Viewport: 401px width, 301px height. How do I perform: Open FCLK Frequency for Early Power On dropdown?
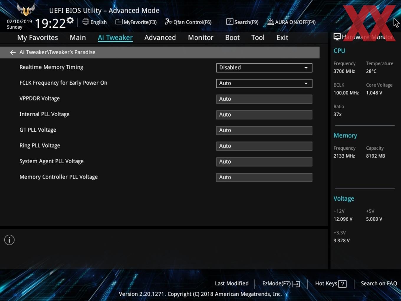coord(264,83)
